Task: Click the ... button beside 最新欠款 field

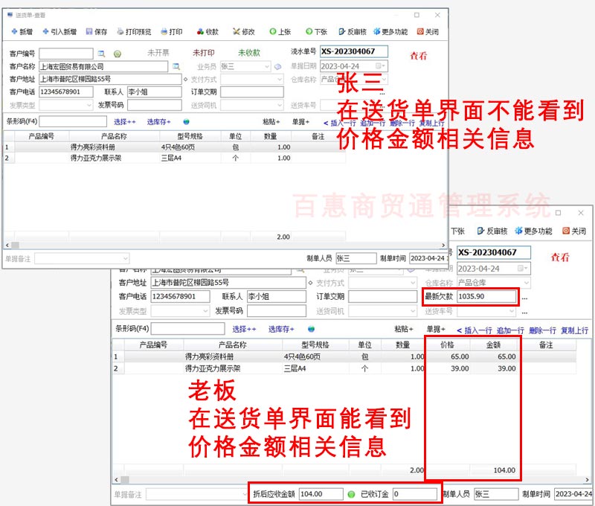Action: (524, 298)
